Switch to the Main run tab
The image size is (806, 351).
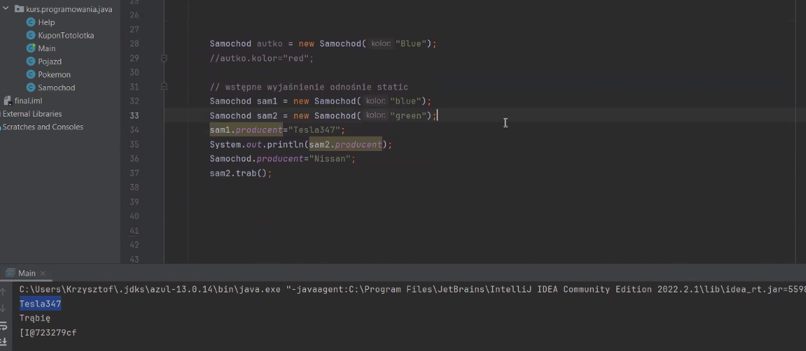(26, 273)
